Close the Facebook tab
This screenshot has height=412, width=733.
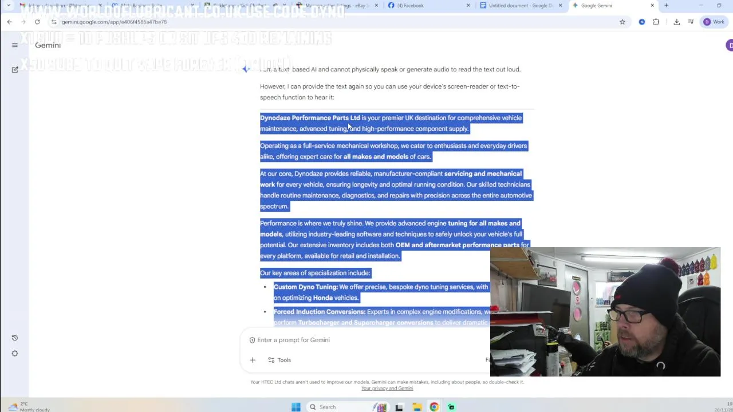coord(468,6)
